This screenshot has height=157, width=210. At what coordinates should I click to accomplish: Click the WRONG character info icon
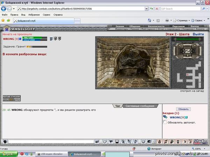coord(20,39)
